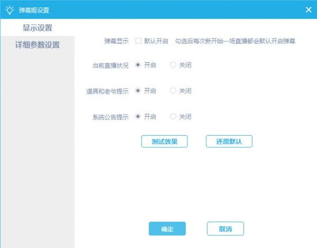Click the lightbulb icon in title bar
The width and height of the screenshot is (317, 248).
(10, 10)
